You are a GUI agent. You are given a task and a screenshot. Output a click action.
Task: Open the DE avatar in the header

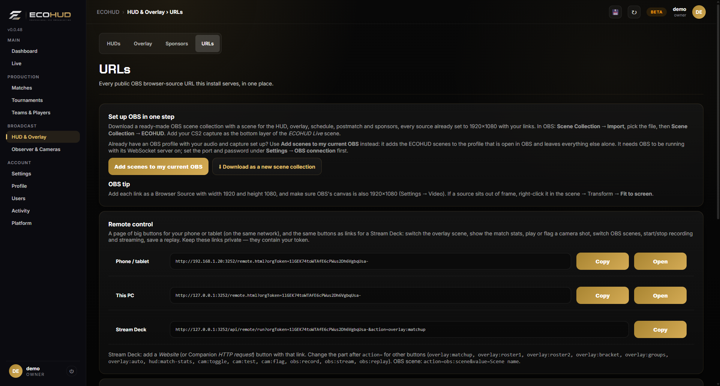(x=699, y=12)
